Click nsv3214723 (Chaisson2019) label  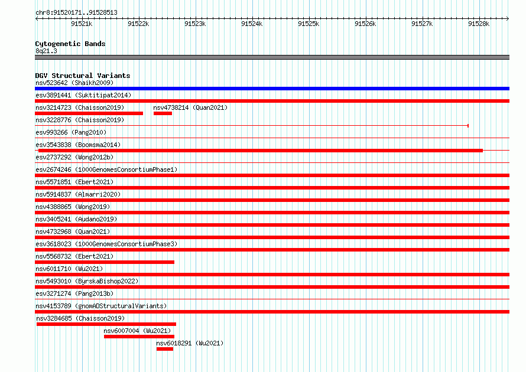[x=80, y=107]
